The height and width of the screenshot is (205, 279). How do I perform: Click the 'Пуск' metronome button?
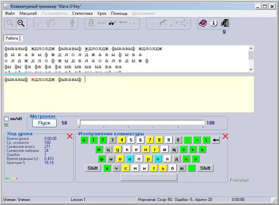tap(44, 123)
